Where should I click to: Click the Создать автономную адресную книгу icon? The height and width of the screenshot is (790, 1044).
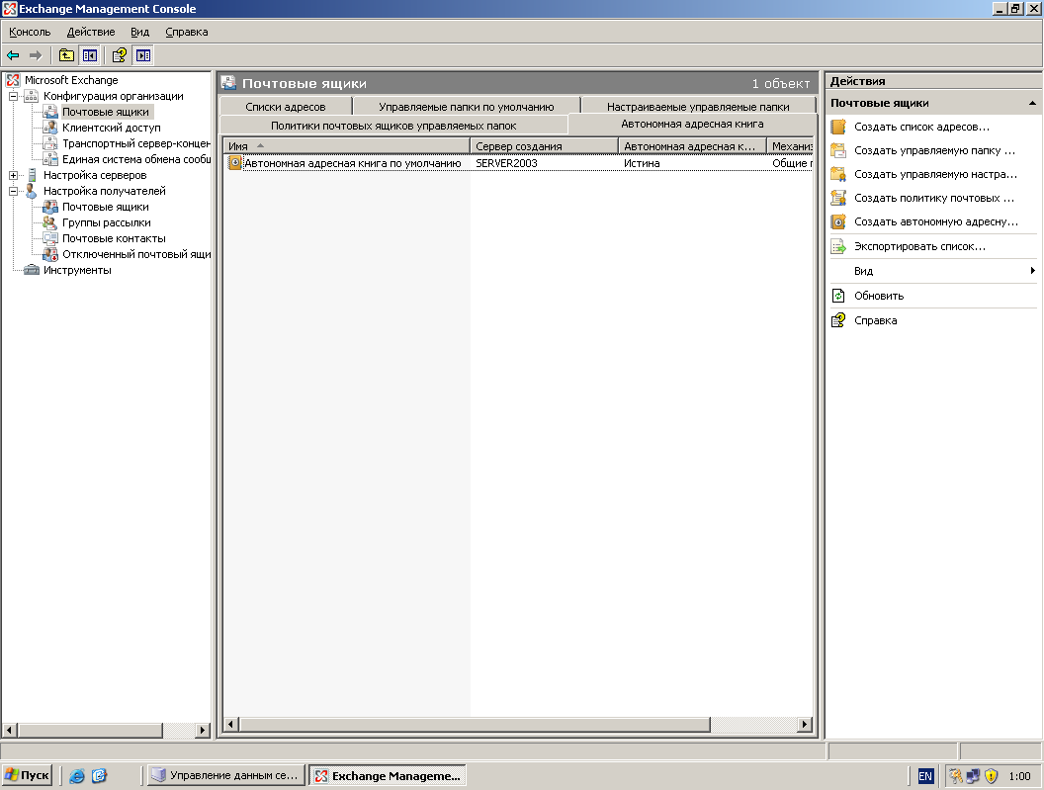tap(838, 221)
